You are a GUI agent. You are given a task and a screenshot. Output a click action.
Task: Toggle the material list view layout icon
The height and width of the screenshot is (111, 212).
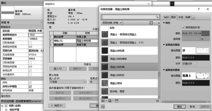click(x=151, y=23)
